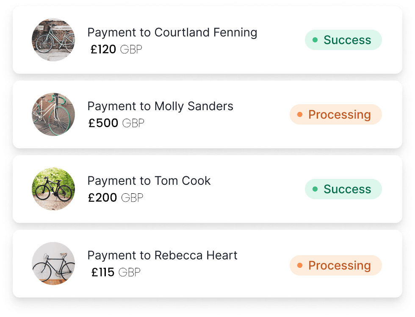415x317 pixels.
Task: Open Payment to Molly Sanders title
Action: click(x=160, y=106)
